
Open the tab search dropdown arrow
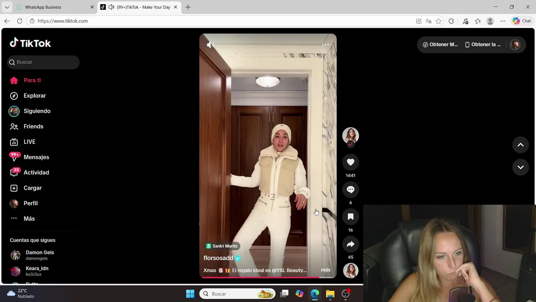pos(7,7)
